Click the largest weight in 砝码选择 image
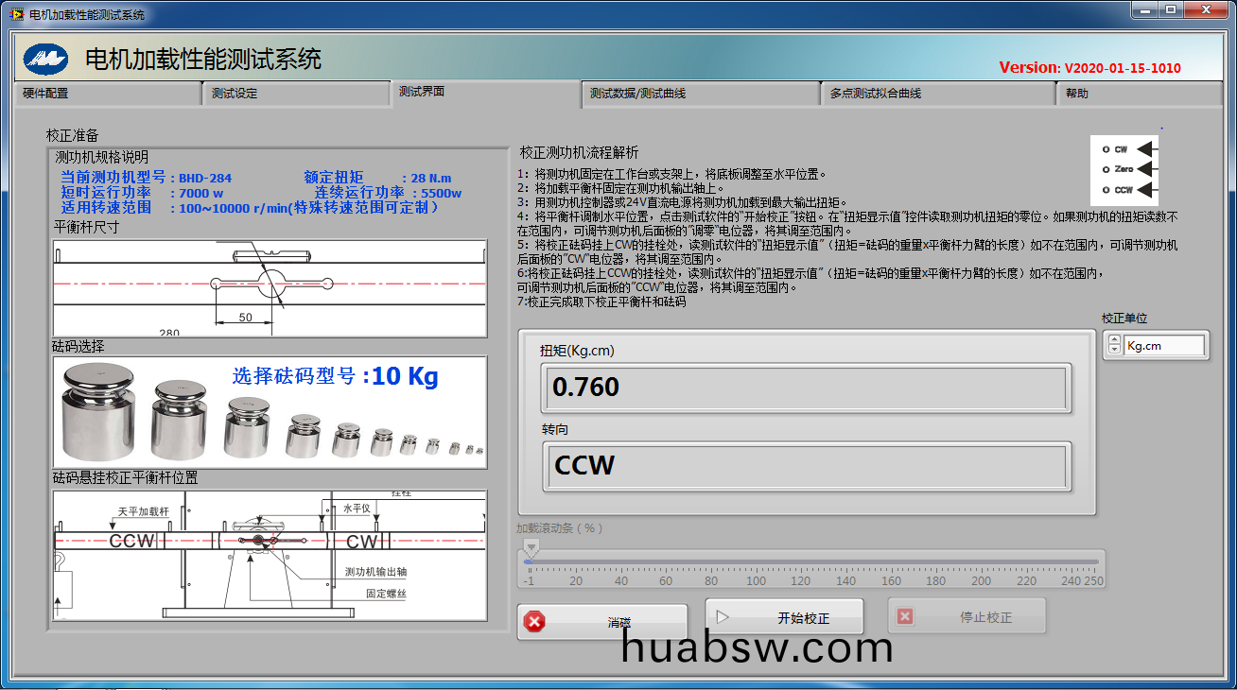Image resolution: width=1237 pixels, height=690 pixels. [99, 414]
